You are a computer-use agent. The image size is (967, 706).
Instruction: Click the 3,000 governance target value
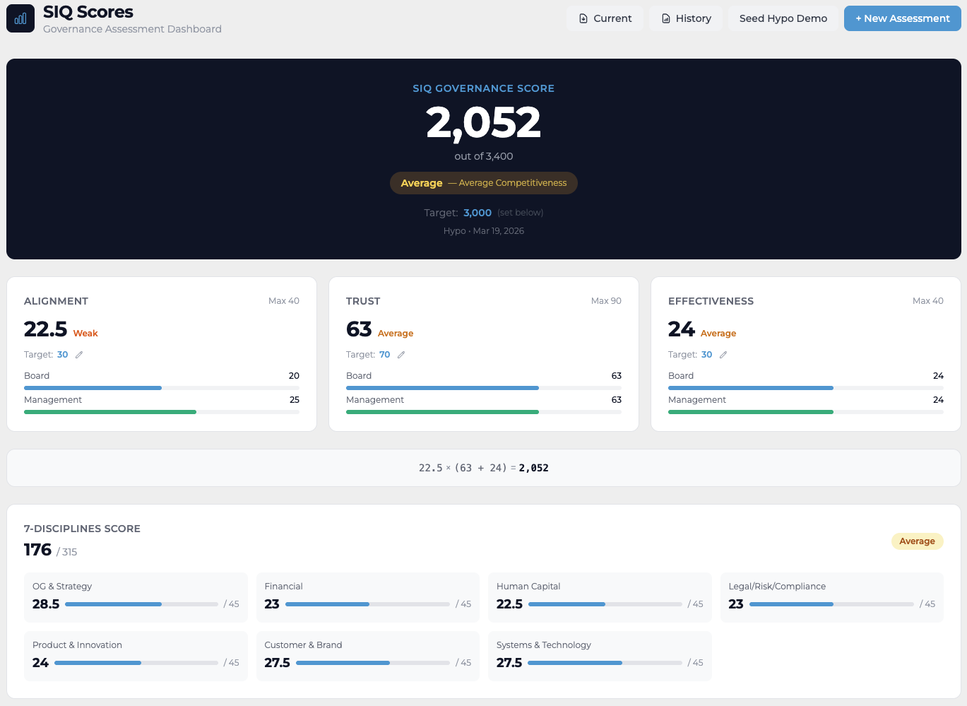tap(477, 213)
